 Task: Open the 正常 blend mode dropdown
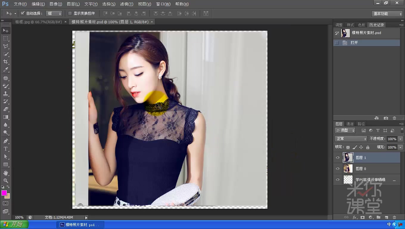[x=351, y=139]
